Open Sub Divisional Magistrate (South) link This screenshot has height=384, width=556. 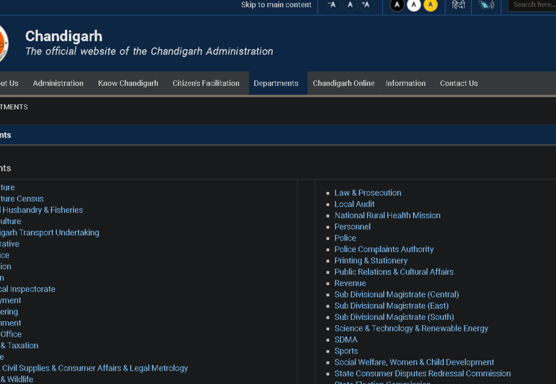click(394, 317)
